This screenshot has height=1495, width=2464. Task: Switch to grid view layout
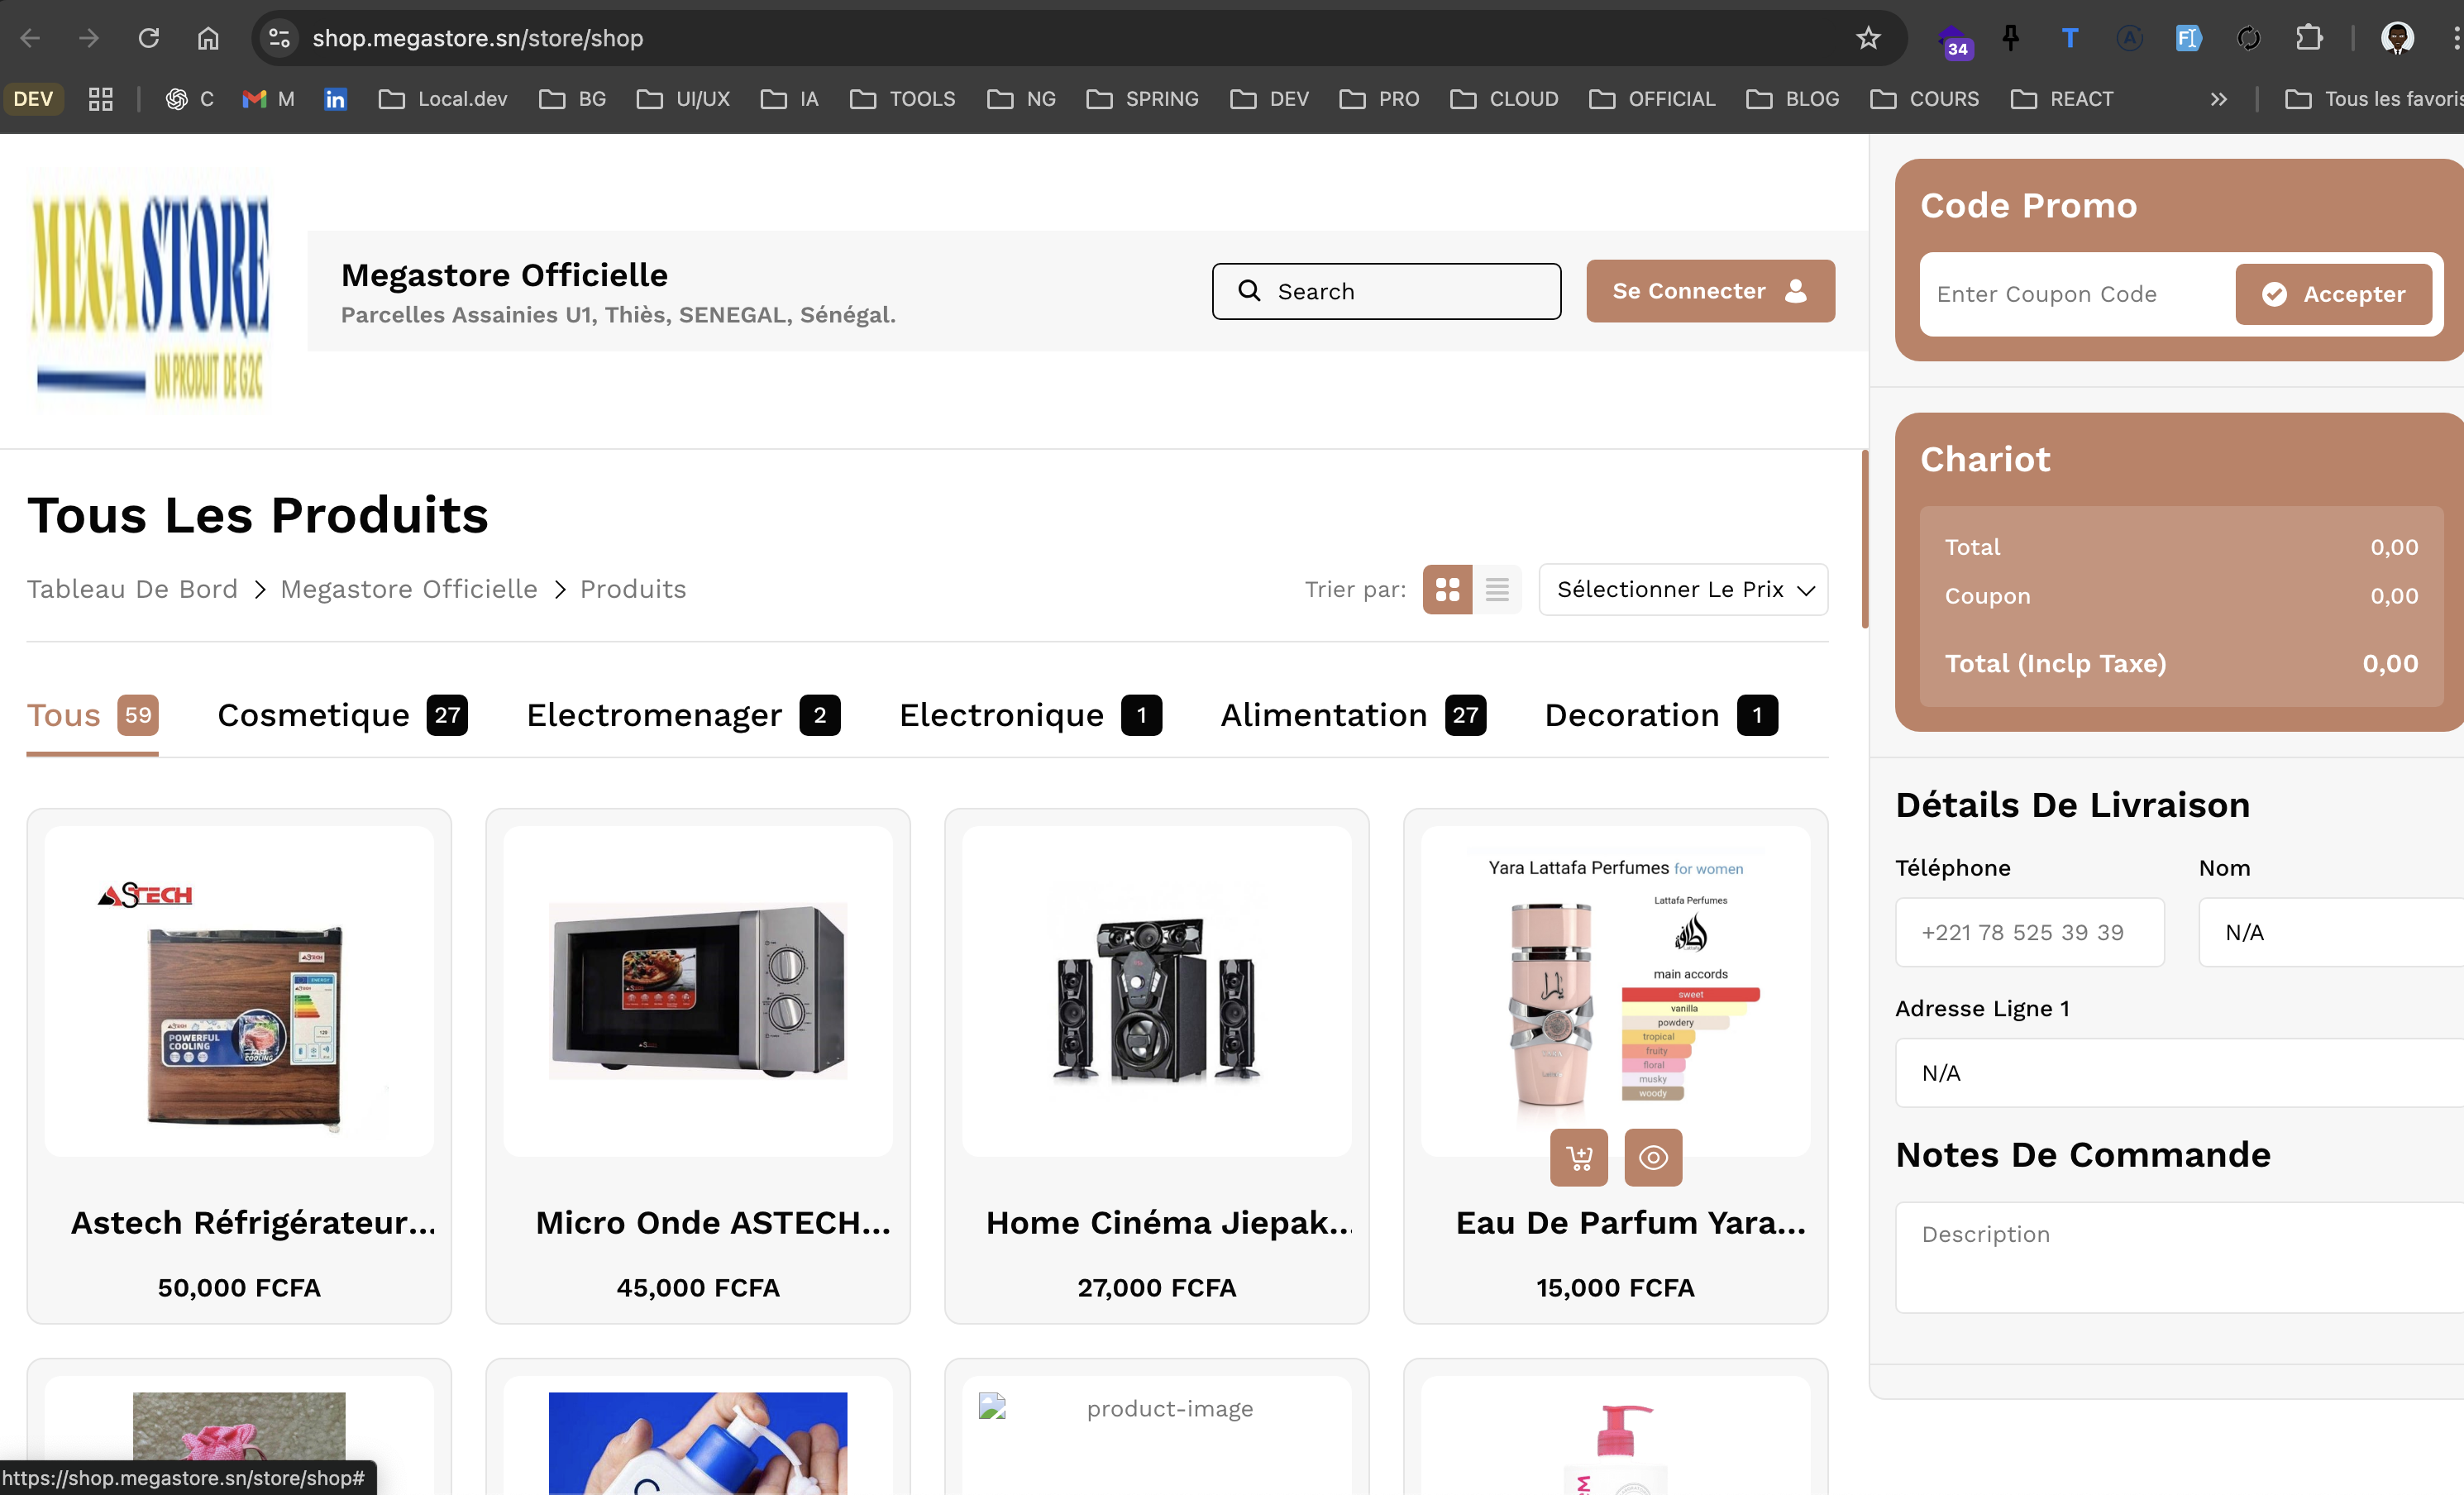[1447, 589]
